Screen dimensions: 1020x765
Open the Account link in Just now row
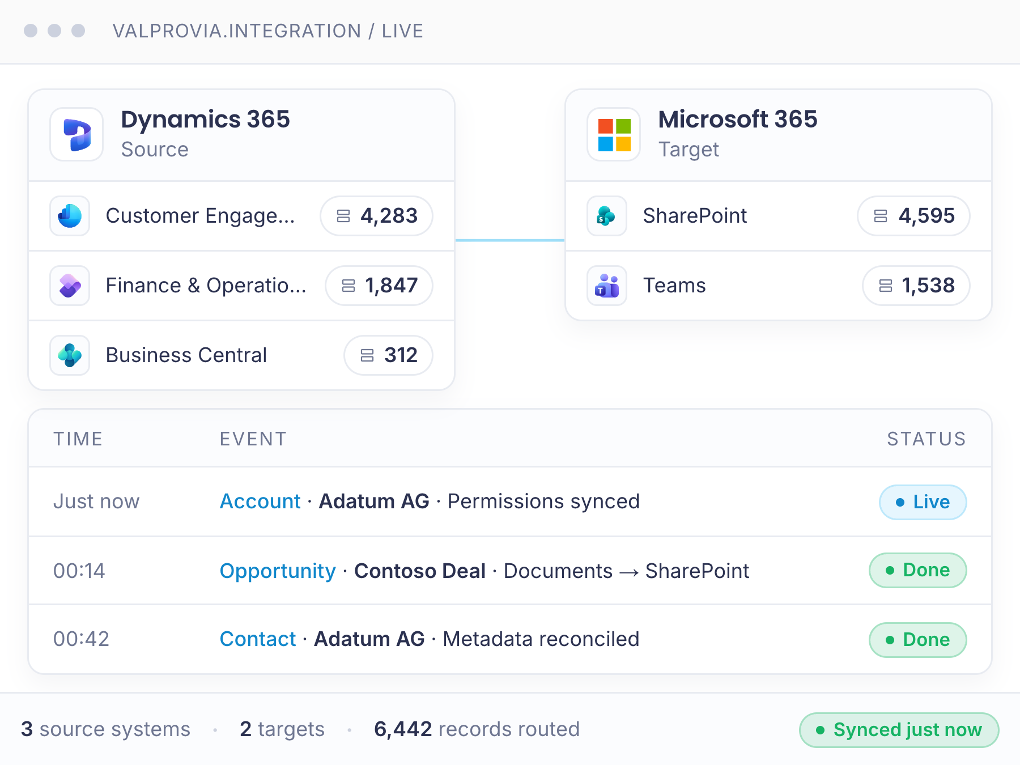click(x=260, y=501)
